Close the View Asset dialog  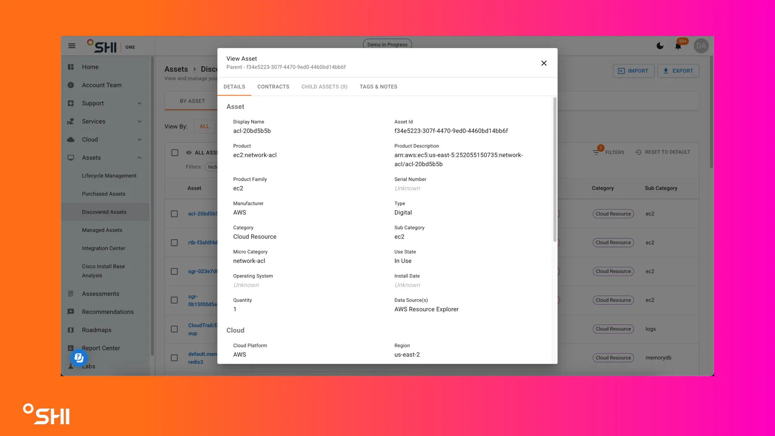click(x=544, y=63)
